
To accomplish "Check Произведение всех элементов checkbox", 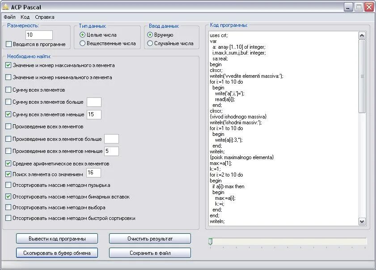I will point(8,127).
